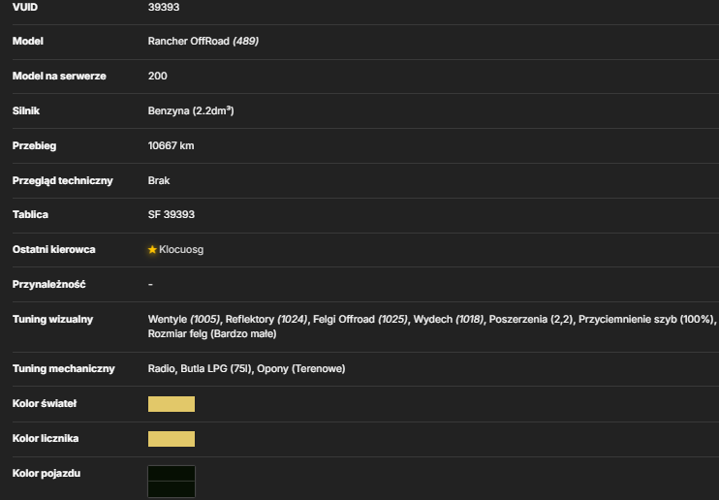Click the Przebieg row label

34,146
